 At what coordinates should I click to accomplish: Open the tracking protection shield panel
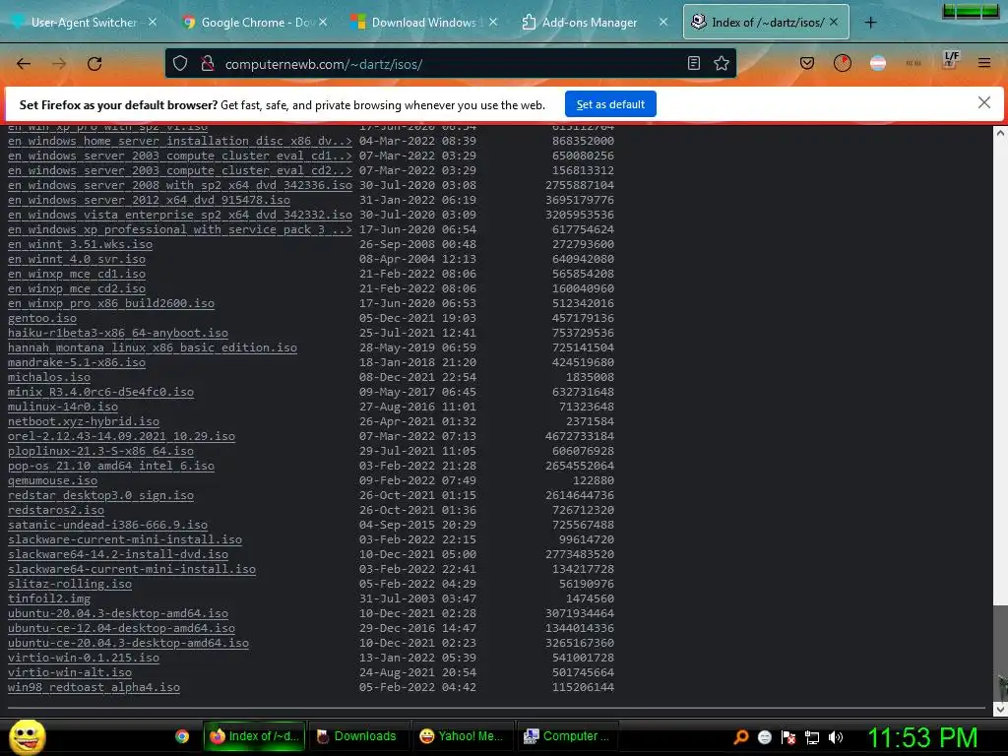tap(181, 64)
